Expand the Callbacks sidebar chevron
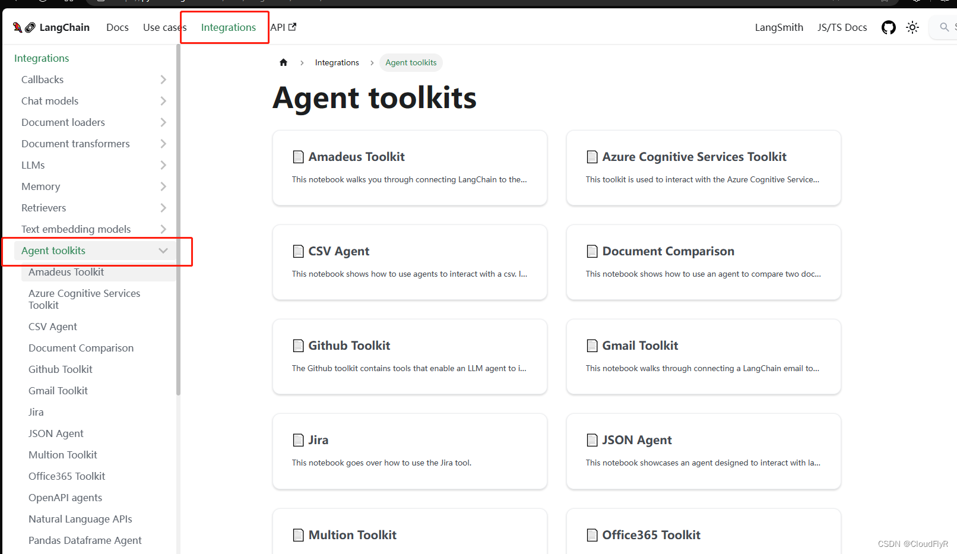The height and width of the screenshot is (554, 957). click(x=163, y=80)
